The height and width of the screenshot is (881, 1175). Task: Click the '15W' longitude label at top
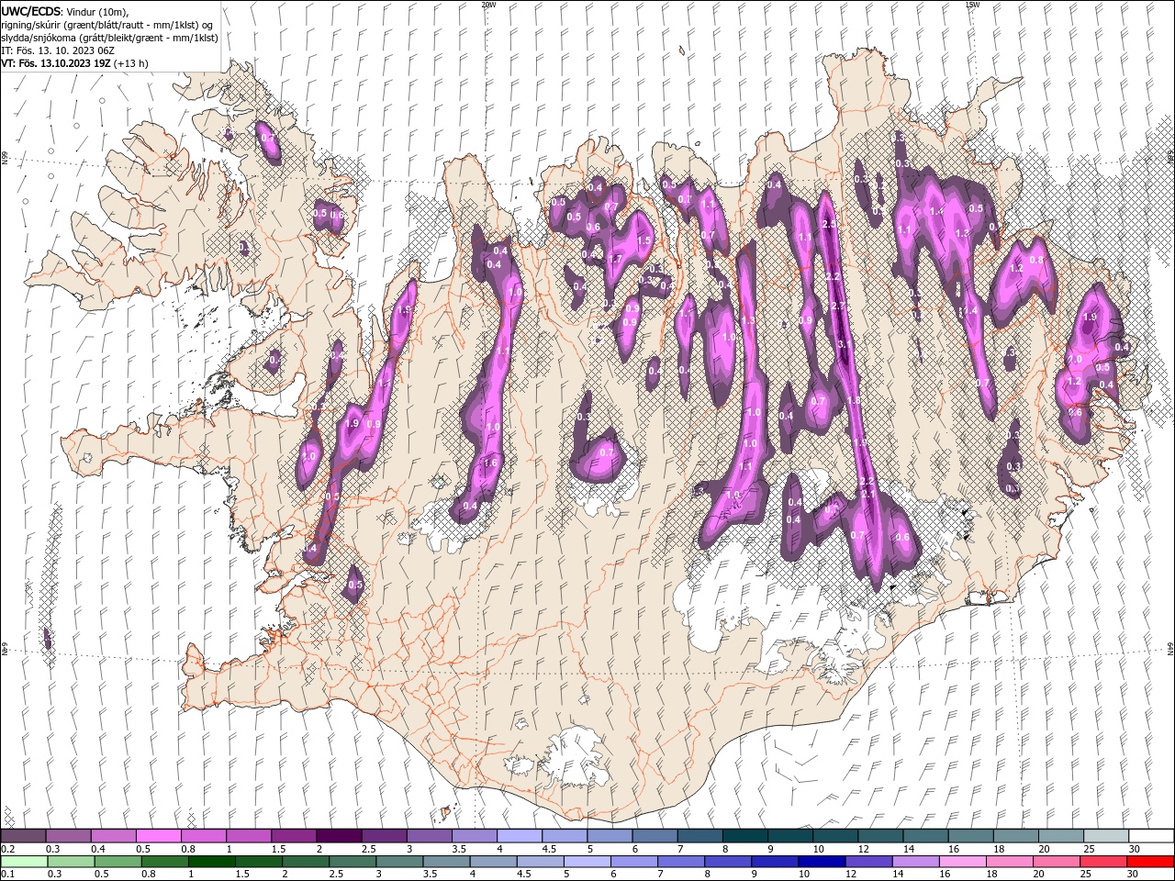pyautogui.click(x=972, y=5)
